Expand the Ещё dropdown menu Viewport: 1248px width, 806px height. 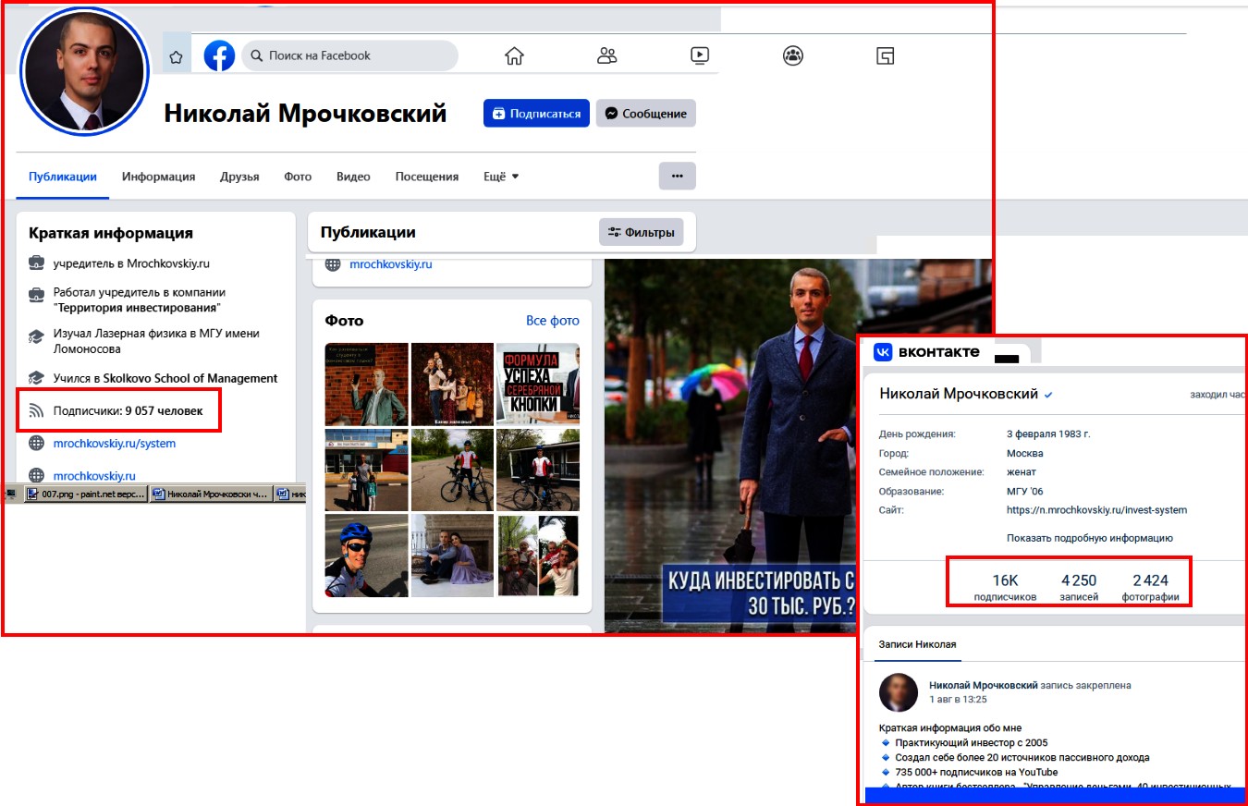click(501, 177)
